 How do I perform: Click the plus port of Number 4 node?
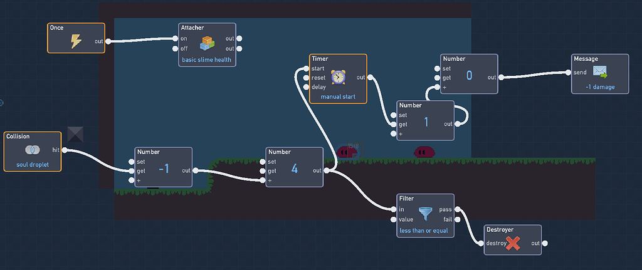pos(263,180)
